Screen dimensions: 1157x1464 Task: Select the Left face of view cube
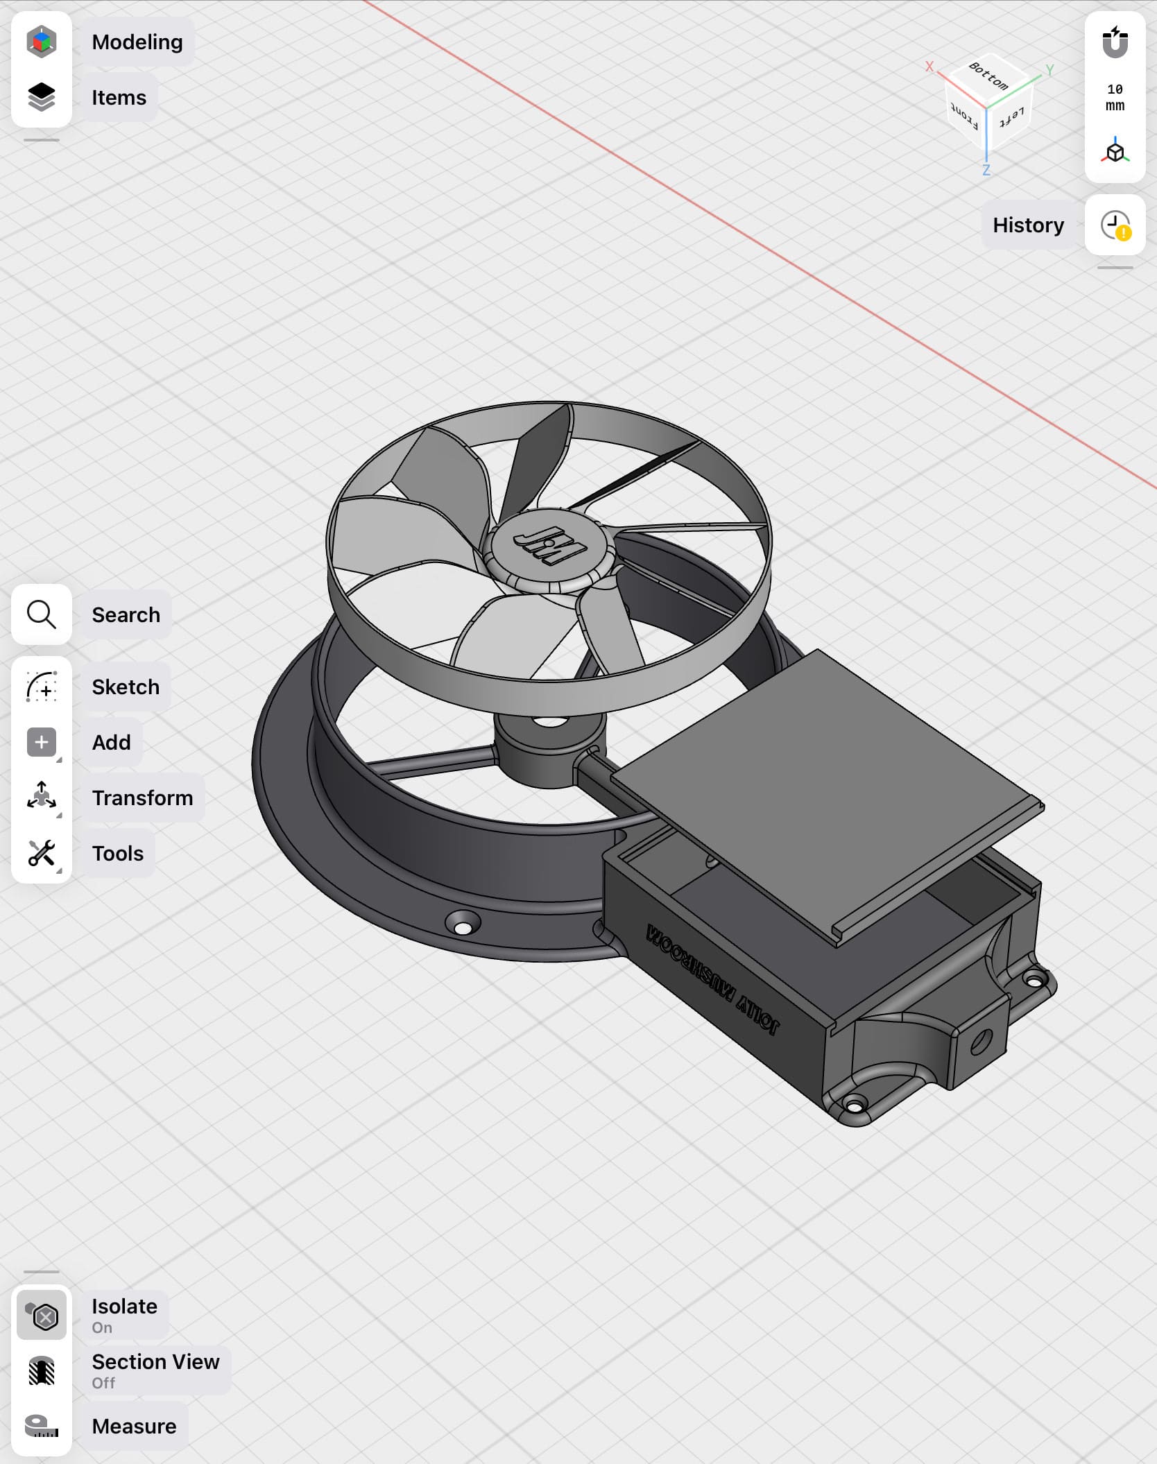click(1010, 118)
